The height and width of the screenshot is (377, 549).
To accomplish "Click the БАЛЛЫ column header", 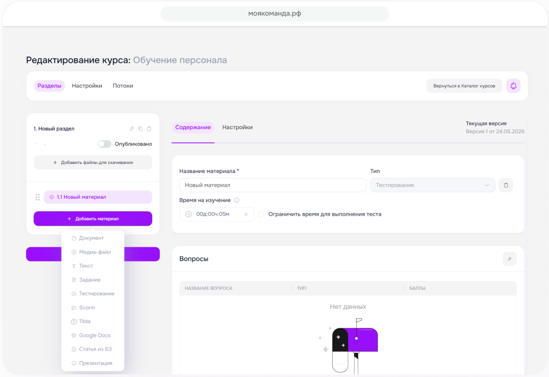I will pyautogui.click(x=417, y=288).
